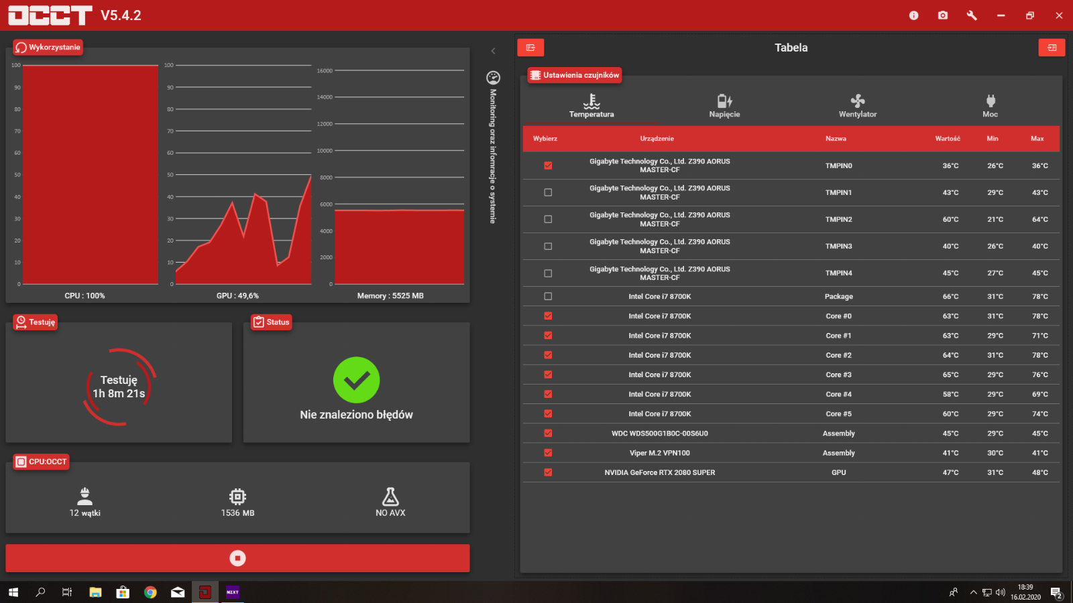The height and width of the screenshot is (603, 1073).
Task: Sort by Min column header
Action: click(x=993, y=139)
